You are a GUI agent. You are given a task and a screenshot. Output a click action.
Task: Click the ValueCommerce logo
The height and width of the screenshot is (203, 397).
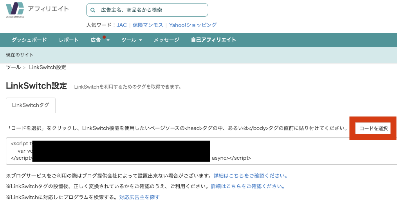coord(15,10)
